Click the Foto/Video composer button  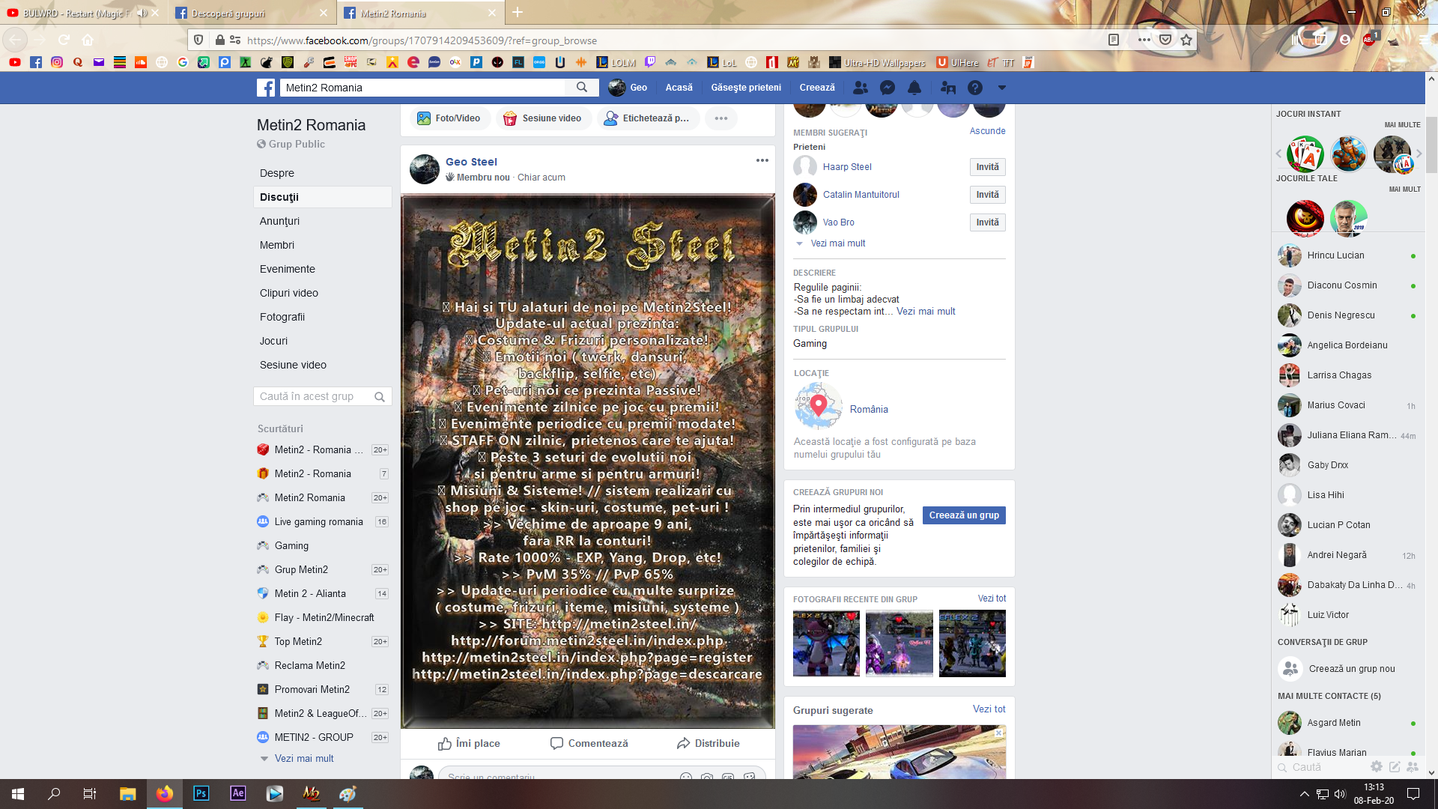coord(449,118)
